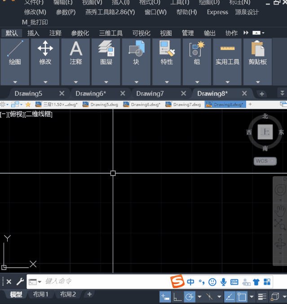Open the 绘图 (Draw) ribbon panel

click(x=15, y=62)
